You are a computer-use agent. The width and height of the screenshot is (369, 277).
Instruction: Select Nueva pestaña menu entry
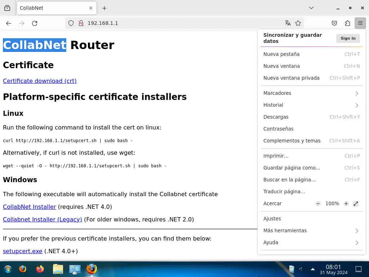(x=312, y=54)
